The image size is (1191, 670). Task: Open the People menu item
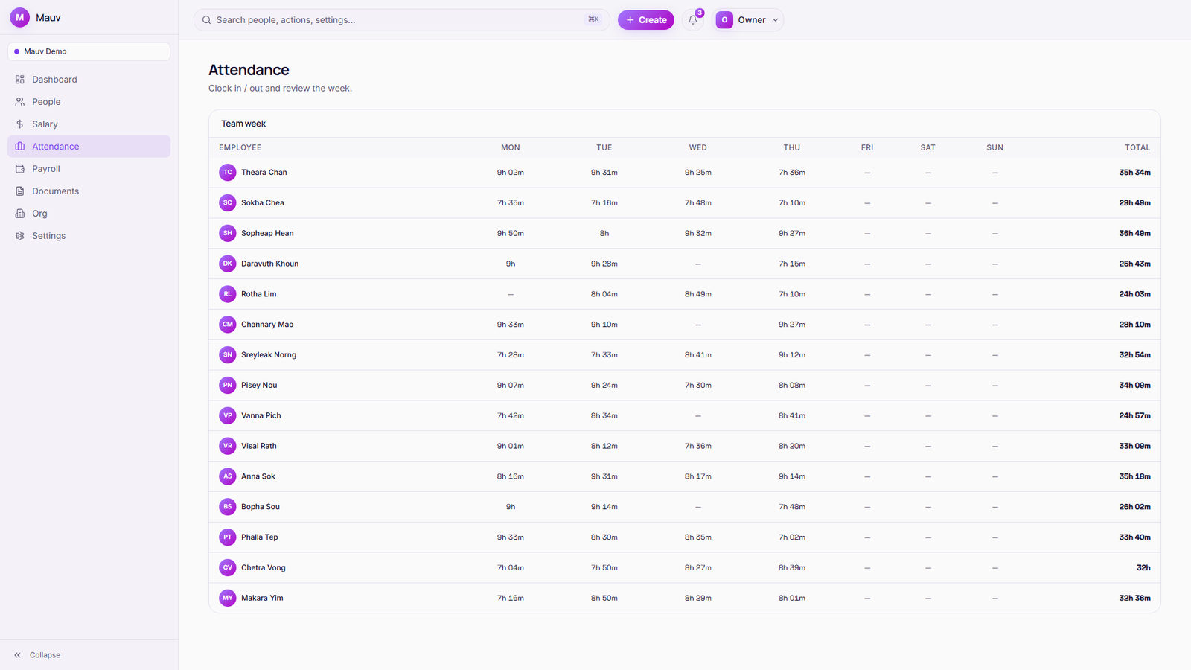coord(89,102)
